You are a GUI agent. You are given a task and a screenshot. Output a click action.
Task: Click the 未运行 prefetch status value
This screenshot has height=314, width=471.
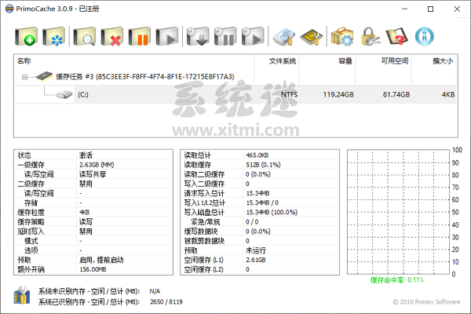pos(256,250)
